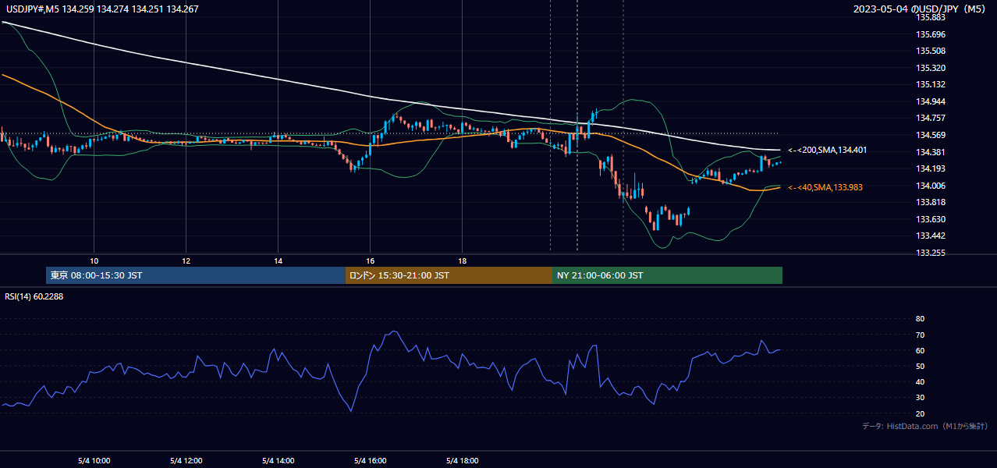Click the price axis value 135.696

pyautogui.click(x=931, y=34)
